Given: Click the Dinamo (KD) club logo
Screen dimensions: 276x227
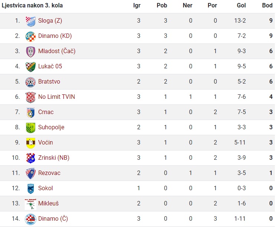Looking at the screenshot, I should [x=30, y=36].
